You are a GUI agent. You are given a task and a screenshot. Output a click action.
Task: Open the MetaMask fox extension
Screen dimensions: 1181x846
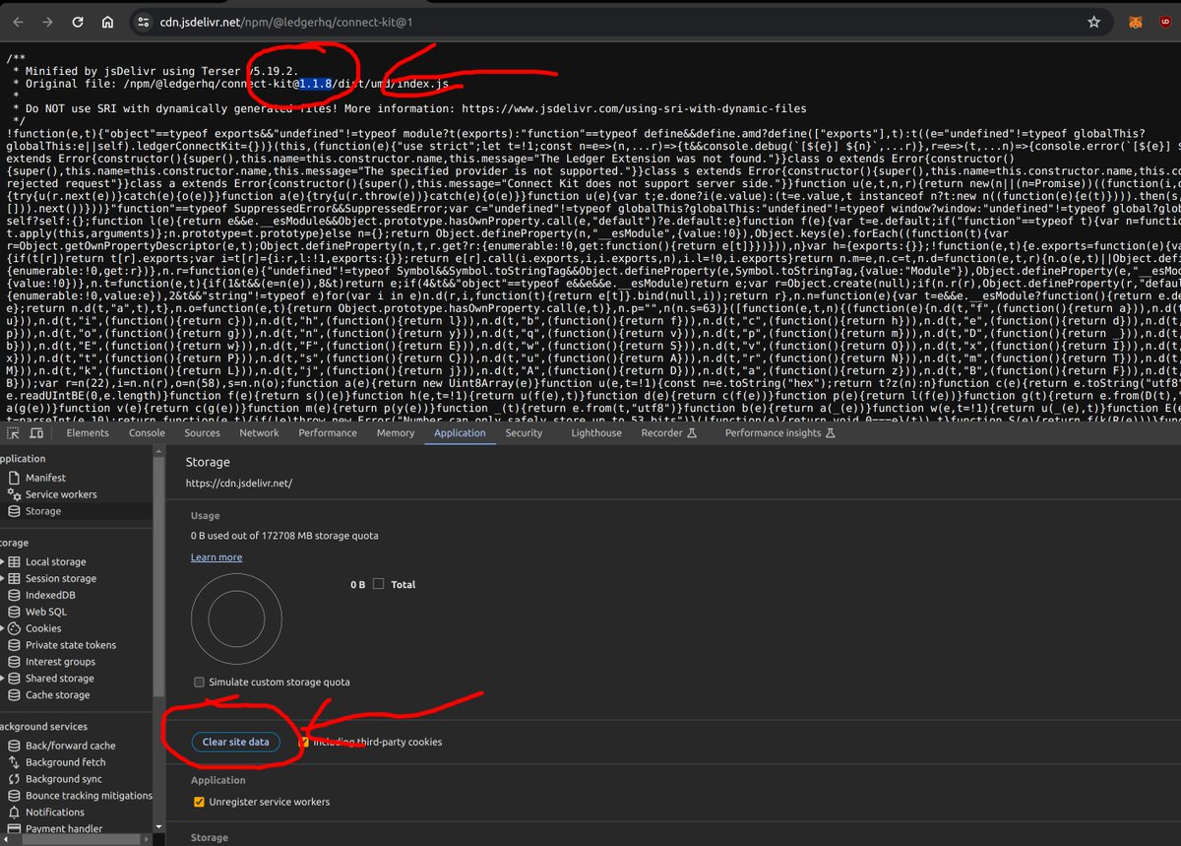coord(1137,22)
